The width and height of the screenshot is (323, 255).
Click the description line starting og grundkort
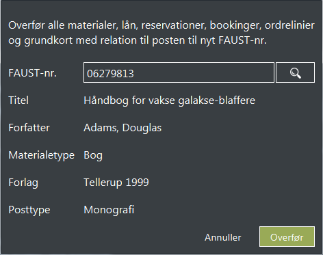(138, 40)
